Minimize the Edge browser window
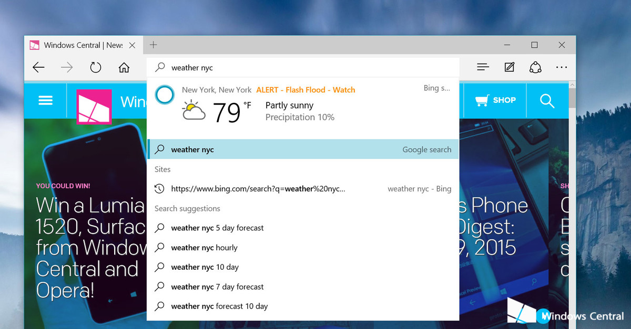This screenshot has height=329, width=631. point(507,45)
